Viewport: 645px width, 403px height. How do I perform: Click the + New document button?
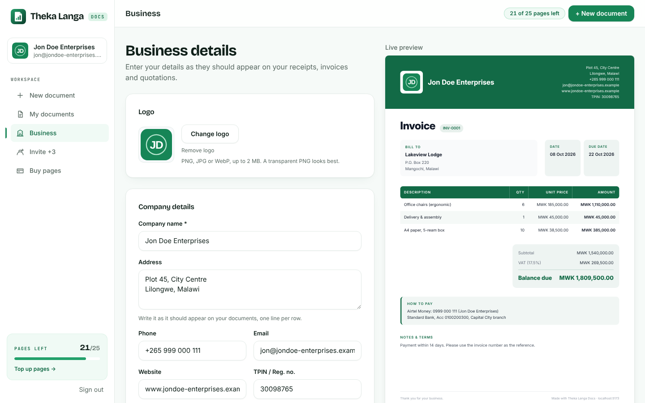click(601, 13)
